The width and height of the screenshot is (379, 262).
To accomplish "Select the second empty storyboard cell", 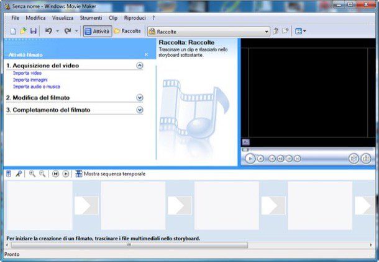I will pyautogui.click(x=133, y=206).
